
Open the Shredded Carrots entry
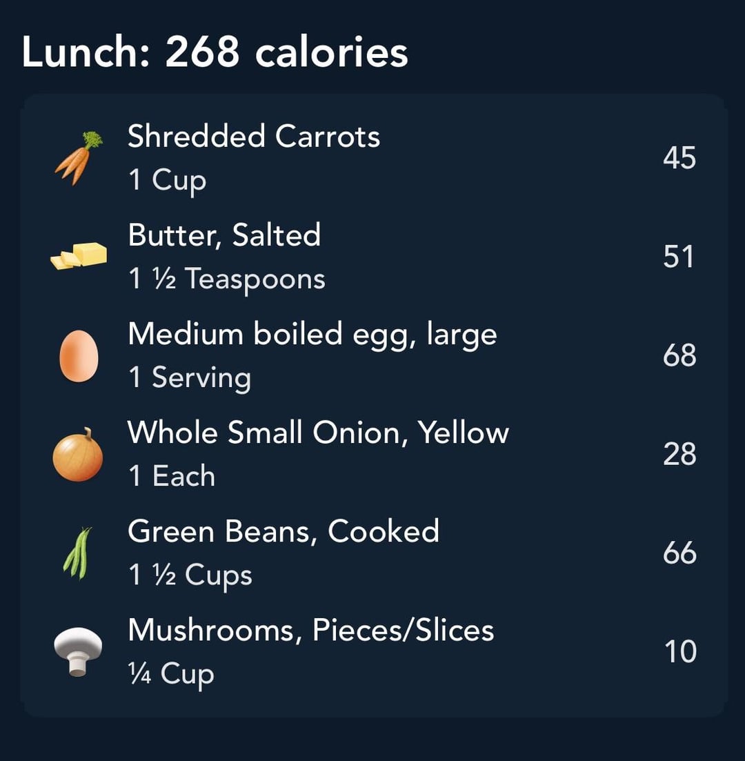[374, 158]
